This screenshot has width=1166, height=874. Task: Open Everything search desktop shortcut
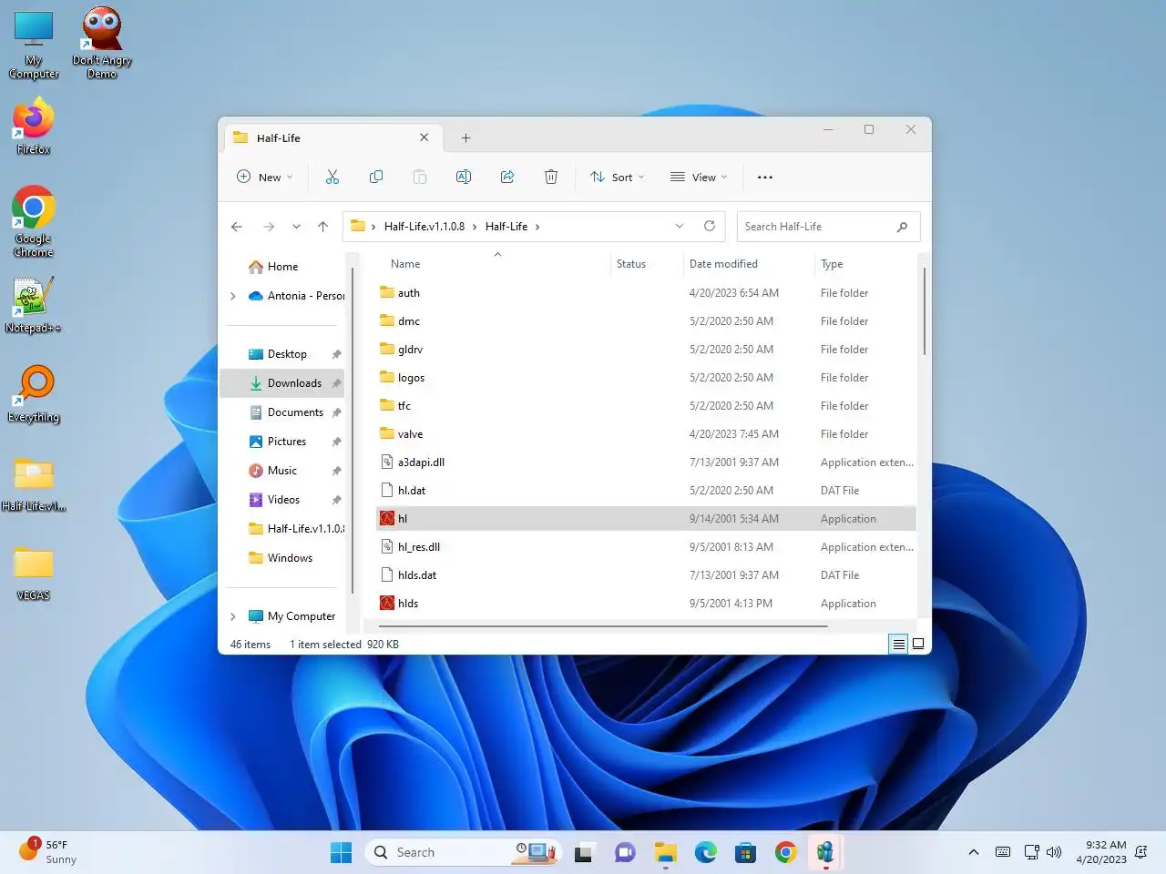coord(34,394)
